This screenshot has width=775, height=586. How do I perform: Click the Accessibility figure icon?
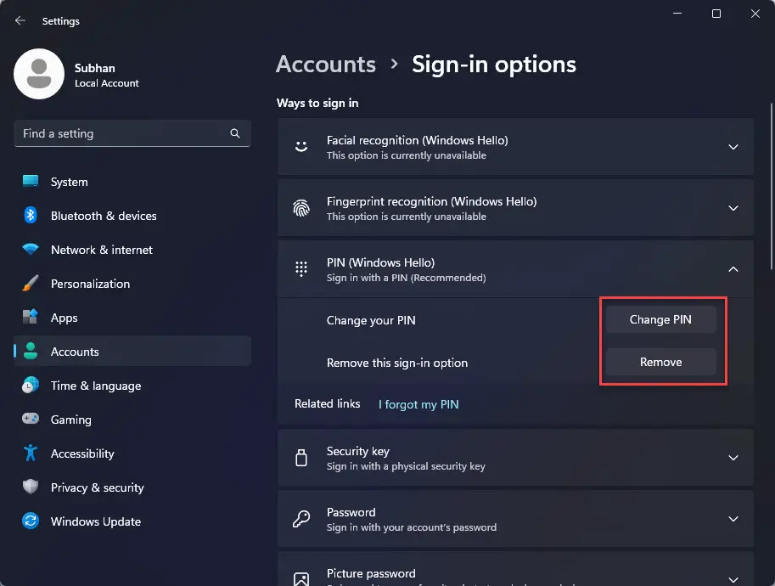31,453
